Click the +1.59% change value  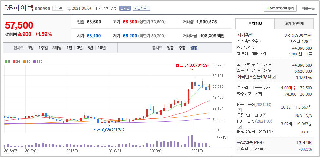click(x=43, y=34)
